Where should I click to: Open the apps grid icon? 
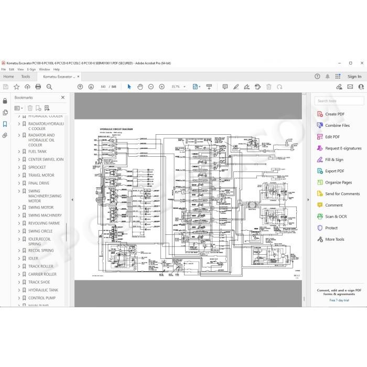(338, 77)
